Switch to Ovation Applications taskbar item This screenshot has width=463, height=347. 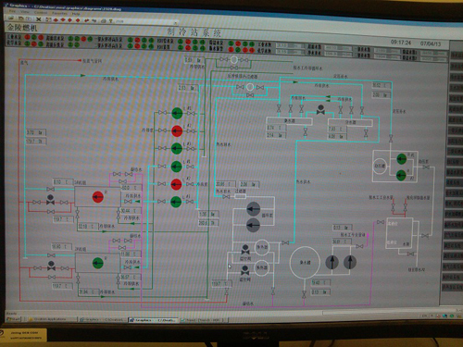tap(50, 319)
